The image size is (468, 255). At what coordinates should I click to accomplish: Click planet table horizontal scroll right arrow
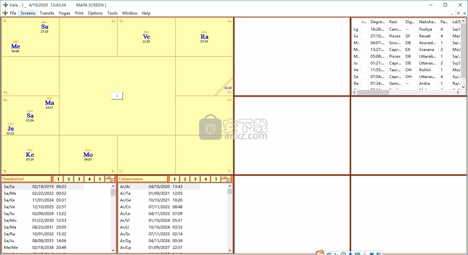point(458,92)
